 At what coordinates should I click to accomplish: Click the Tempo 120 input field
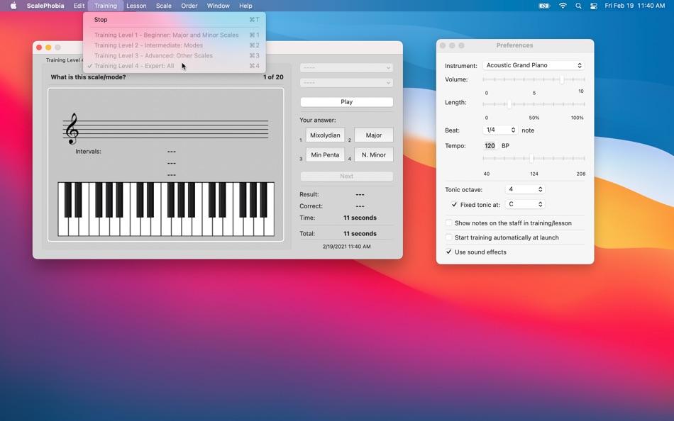[490, 145]
